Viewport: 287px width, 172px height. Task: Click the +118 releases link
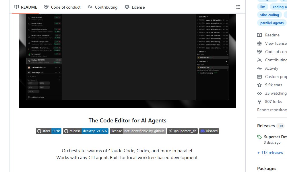coord(270,152)
